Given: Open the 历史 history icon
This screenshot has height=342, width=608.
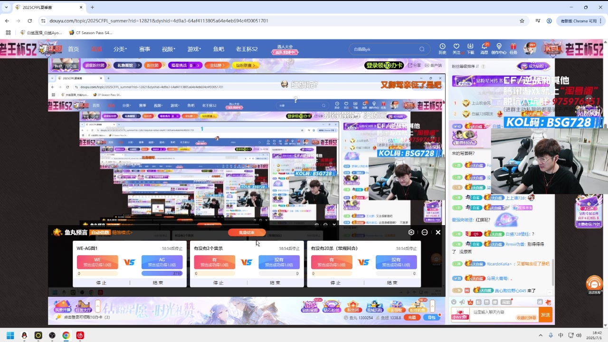Looking at the screenshot, I should tap(442, 47).
